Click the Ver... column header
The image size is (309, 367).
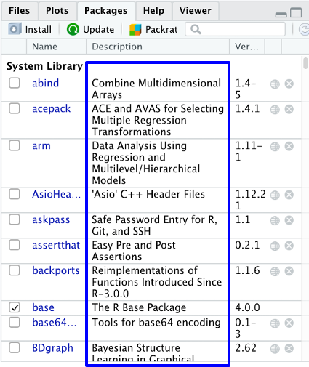click(x=247, y=47)
